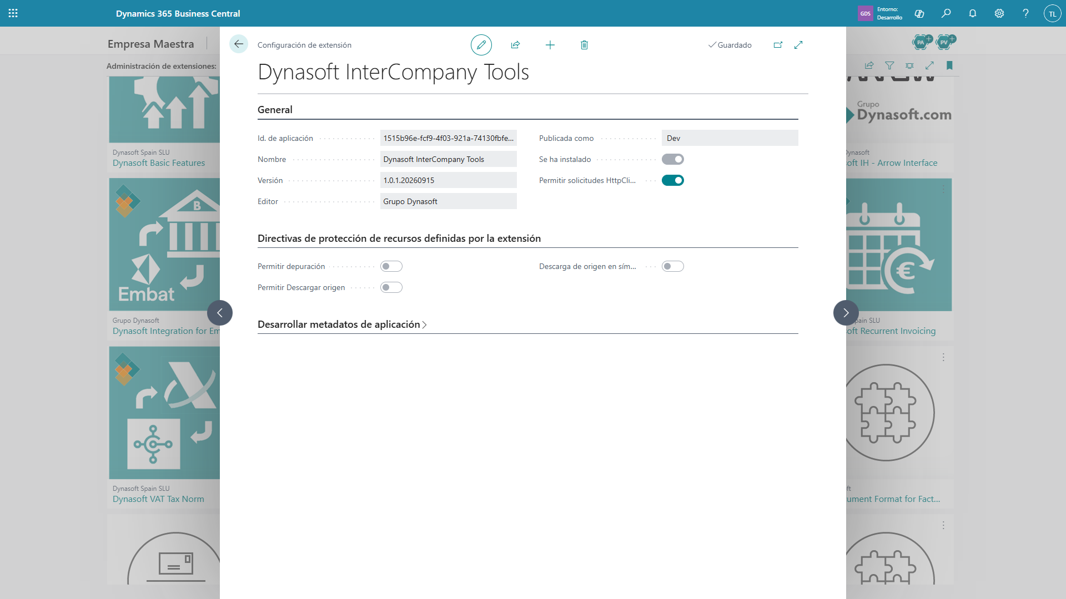Open more options for Recurrent Invoicing tile
The width and height of the screenshot is (1066, 599).
click(943, 189)
